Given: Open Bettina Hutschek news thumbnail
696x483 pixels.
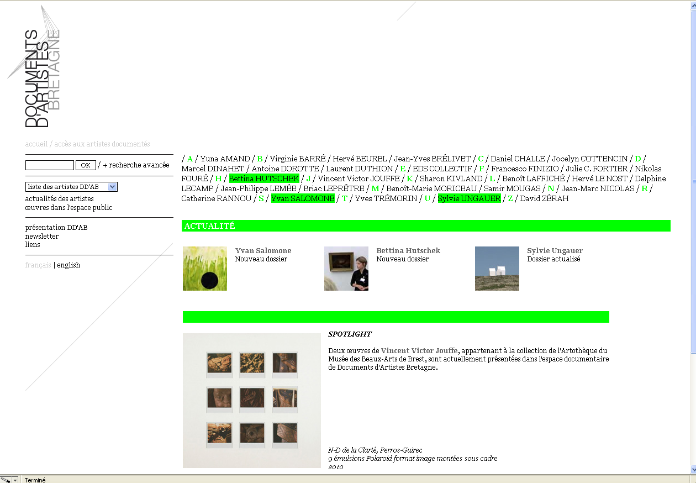Looking at the screenshot, I should click(x=346, y=269).
